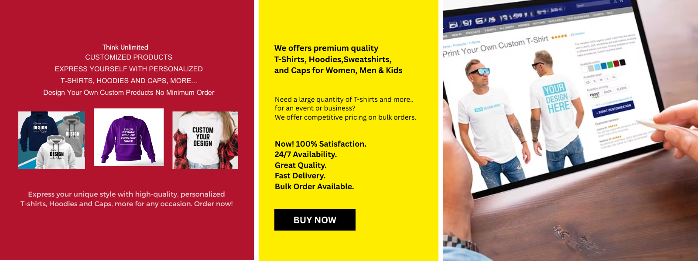Select the purple sweatshirt thumbnail

(x=129, y=137)
